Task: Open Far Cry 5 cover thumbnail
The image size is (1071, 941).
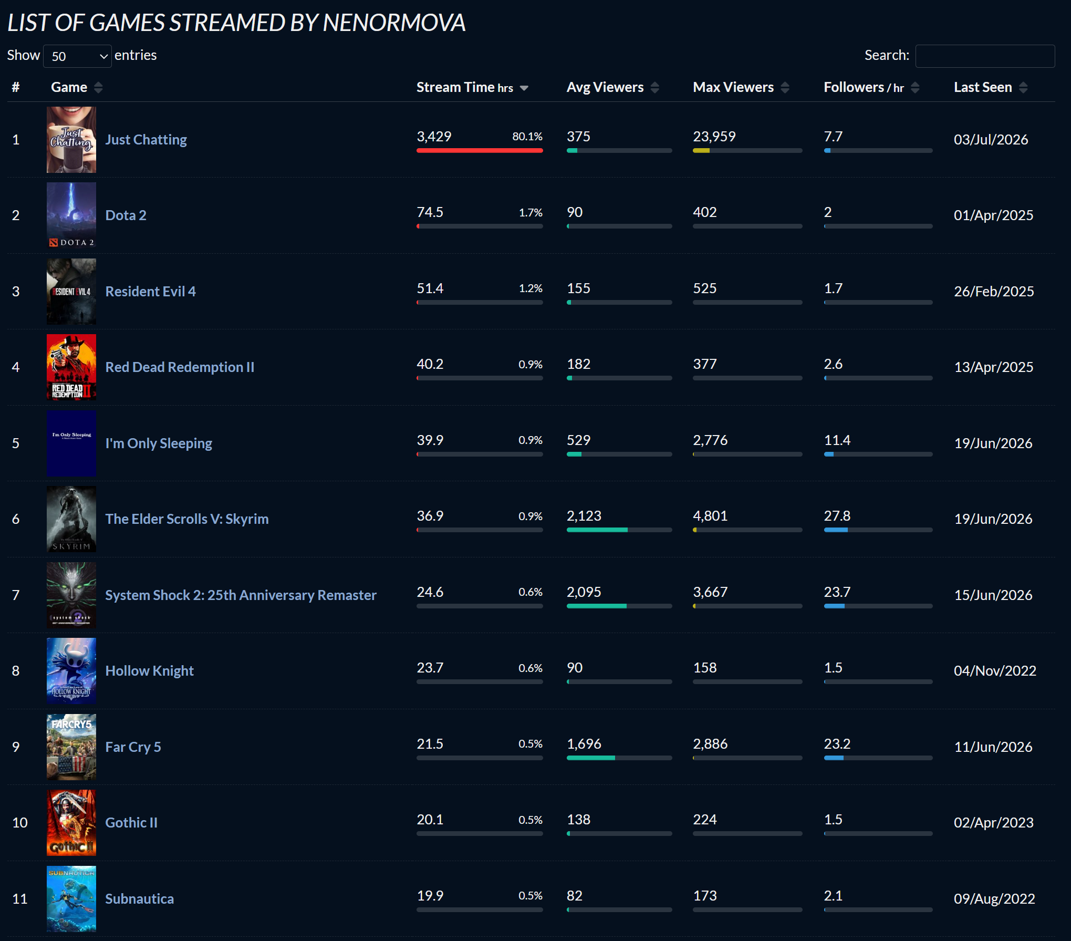Action: pos(71,747)
